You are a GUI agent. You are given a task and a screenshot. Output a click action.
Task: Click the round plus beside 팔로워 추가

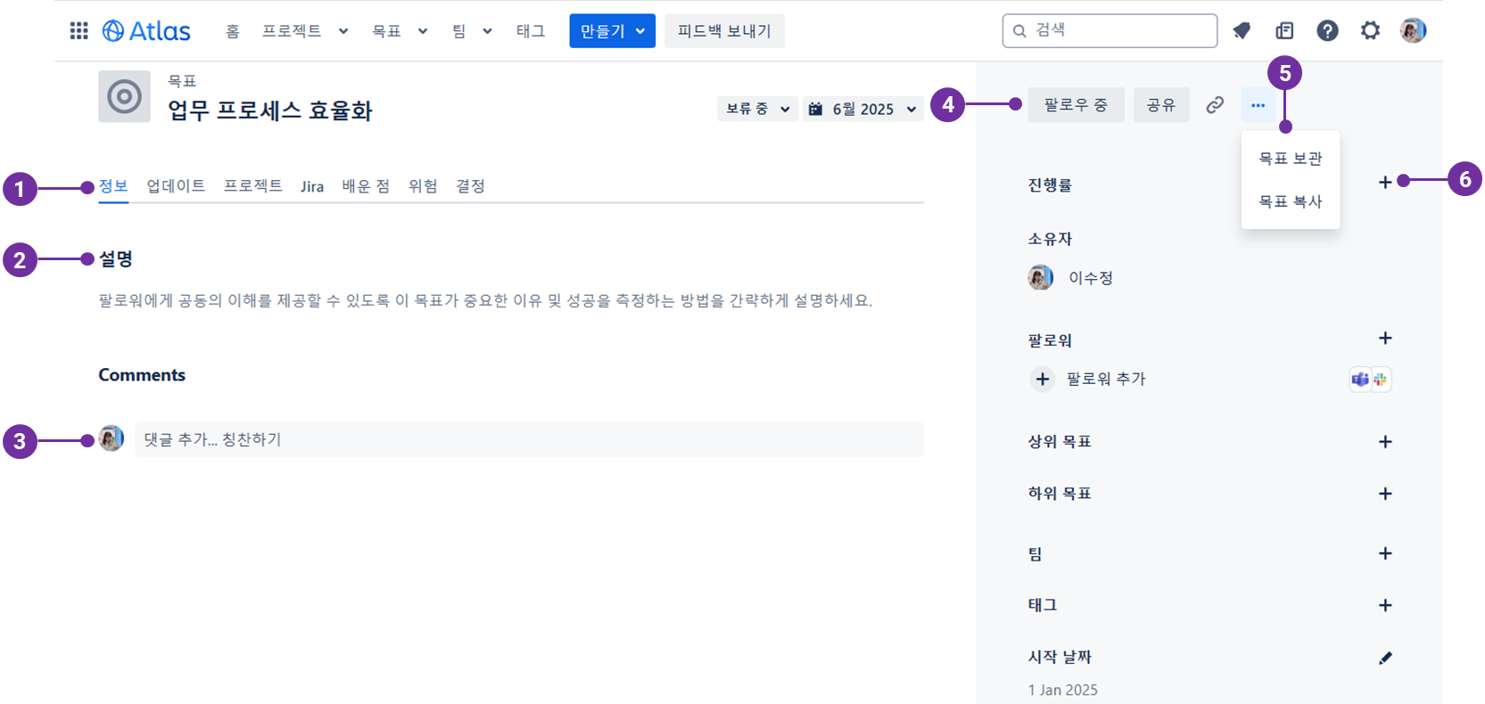[x=1042, y=379]
